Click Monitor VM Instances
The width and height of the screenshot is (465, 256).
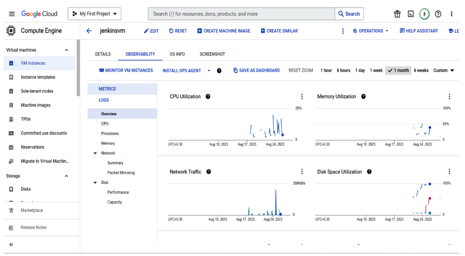pos(126,71)
